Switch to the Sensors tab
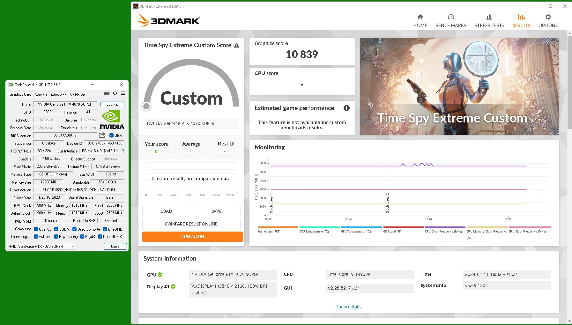 41,95
